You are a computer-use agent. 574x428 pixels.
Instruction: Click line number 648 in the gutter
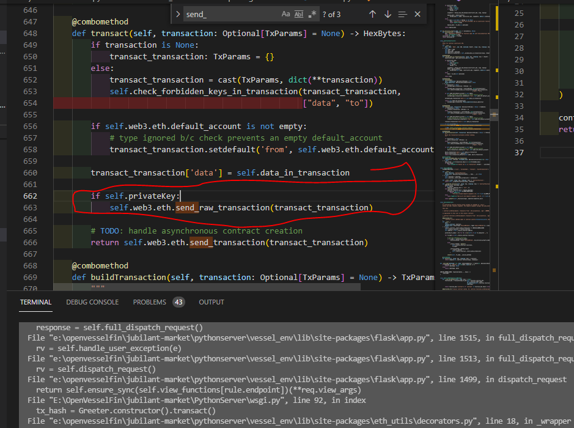30,33
